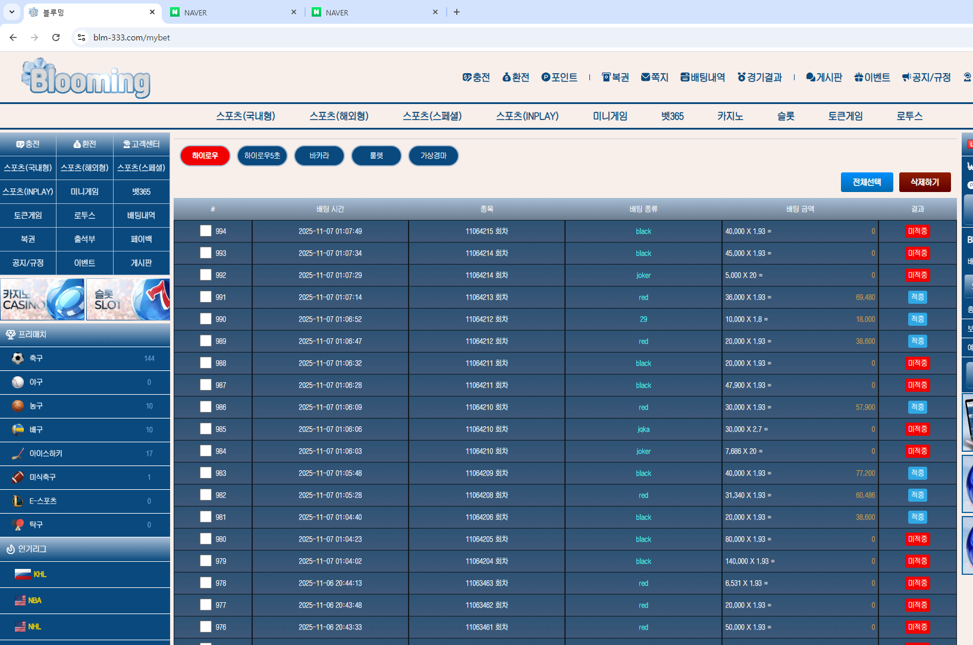The height and width of the screenshot is (645, 973).
Task: Click the American football icon
Action: pos(18,477)
